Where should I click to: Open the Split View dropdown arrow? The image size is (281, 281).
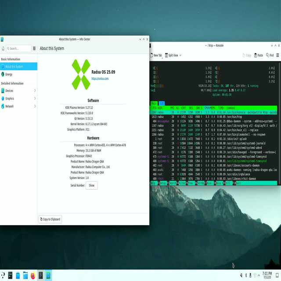pyautogui.click(x=180, y=55)
